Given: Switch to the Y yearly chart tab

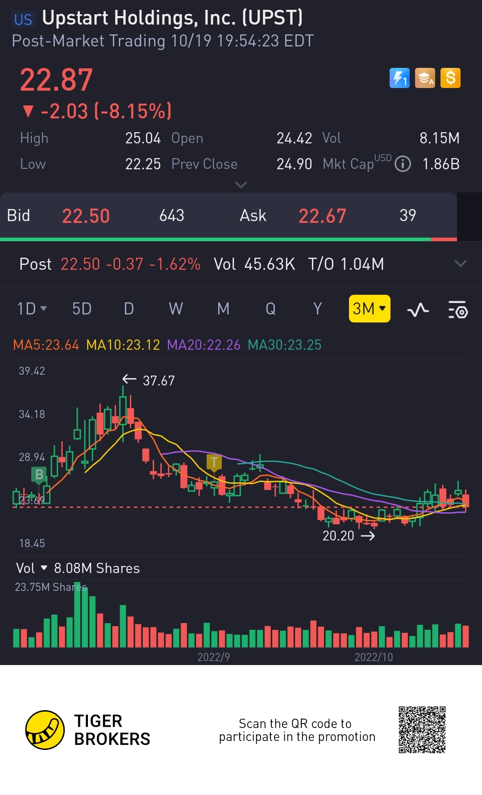Looking at the screenshot, I should tap(317, 309).
